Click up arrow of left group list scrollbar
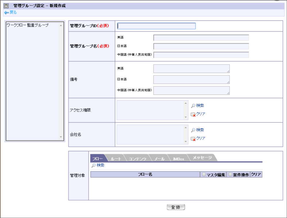The image size is (287, 218). pyautogui.click(x=61, y=26)
